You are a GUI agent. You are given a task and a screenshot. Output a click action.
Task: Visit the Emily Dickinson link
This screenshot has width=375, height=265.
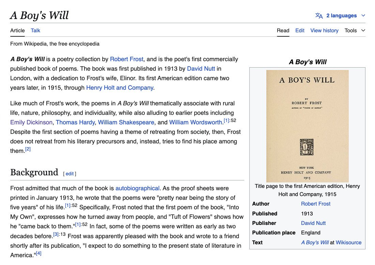pos(31,122)
